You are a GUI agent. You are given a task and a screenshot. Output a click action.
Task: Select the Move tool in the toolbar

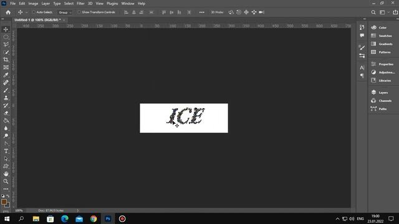click(6, 29)
